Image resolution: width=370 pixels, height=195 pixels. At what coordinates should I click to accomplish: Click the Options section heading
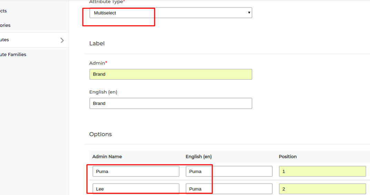click(x=100, y=134)
